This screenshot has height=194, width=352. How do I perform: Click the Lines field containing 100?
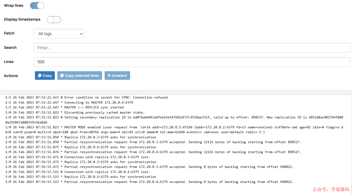[192, 62]
